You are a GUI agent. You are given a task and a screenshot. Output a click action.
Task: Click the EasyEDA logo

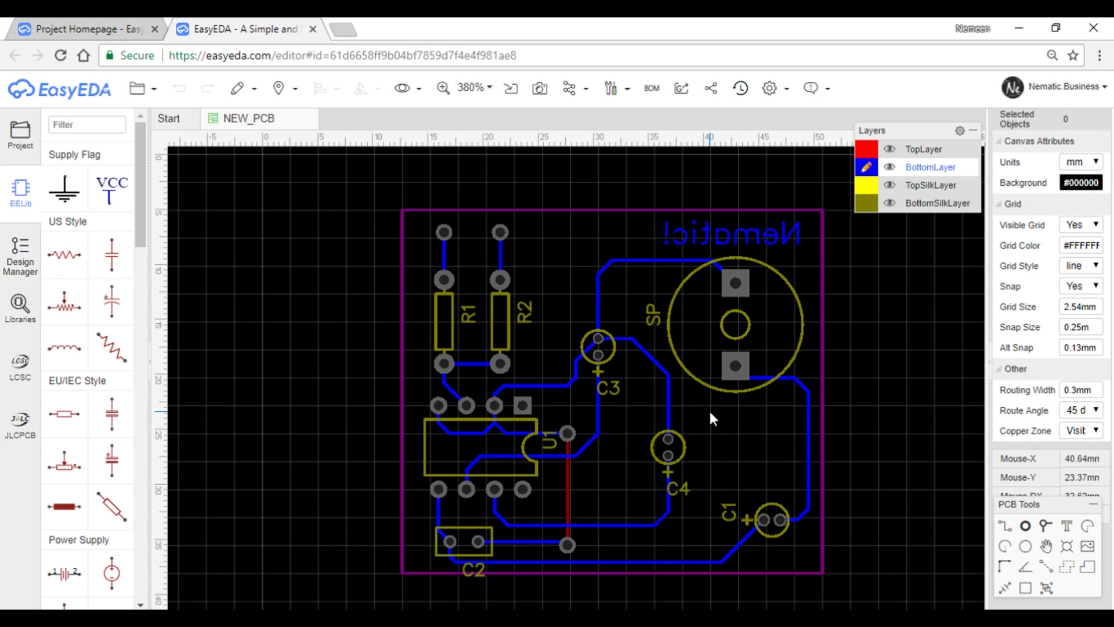(59, 89)
